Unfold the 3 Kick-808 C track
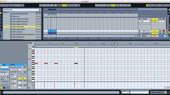Image resolution: width=170 pixels, height=95 pixels. point(140,33)
